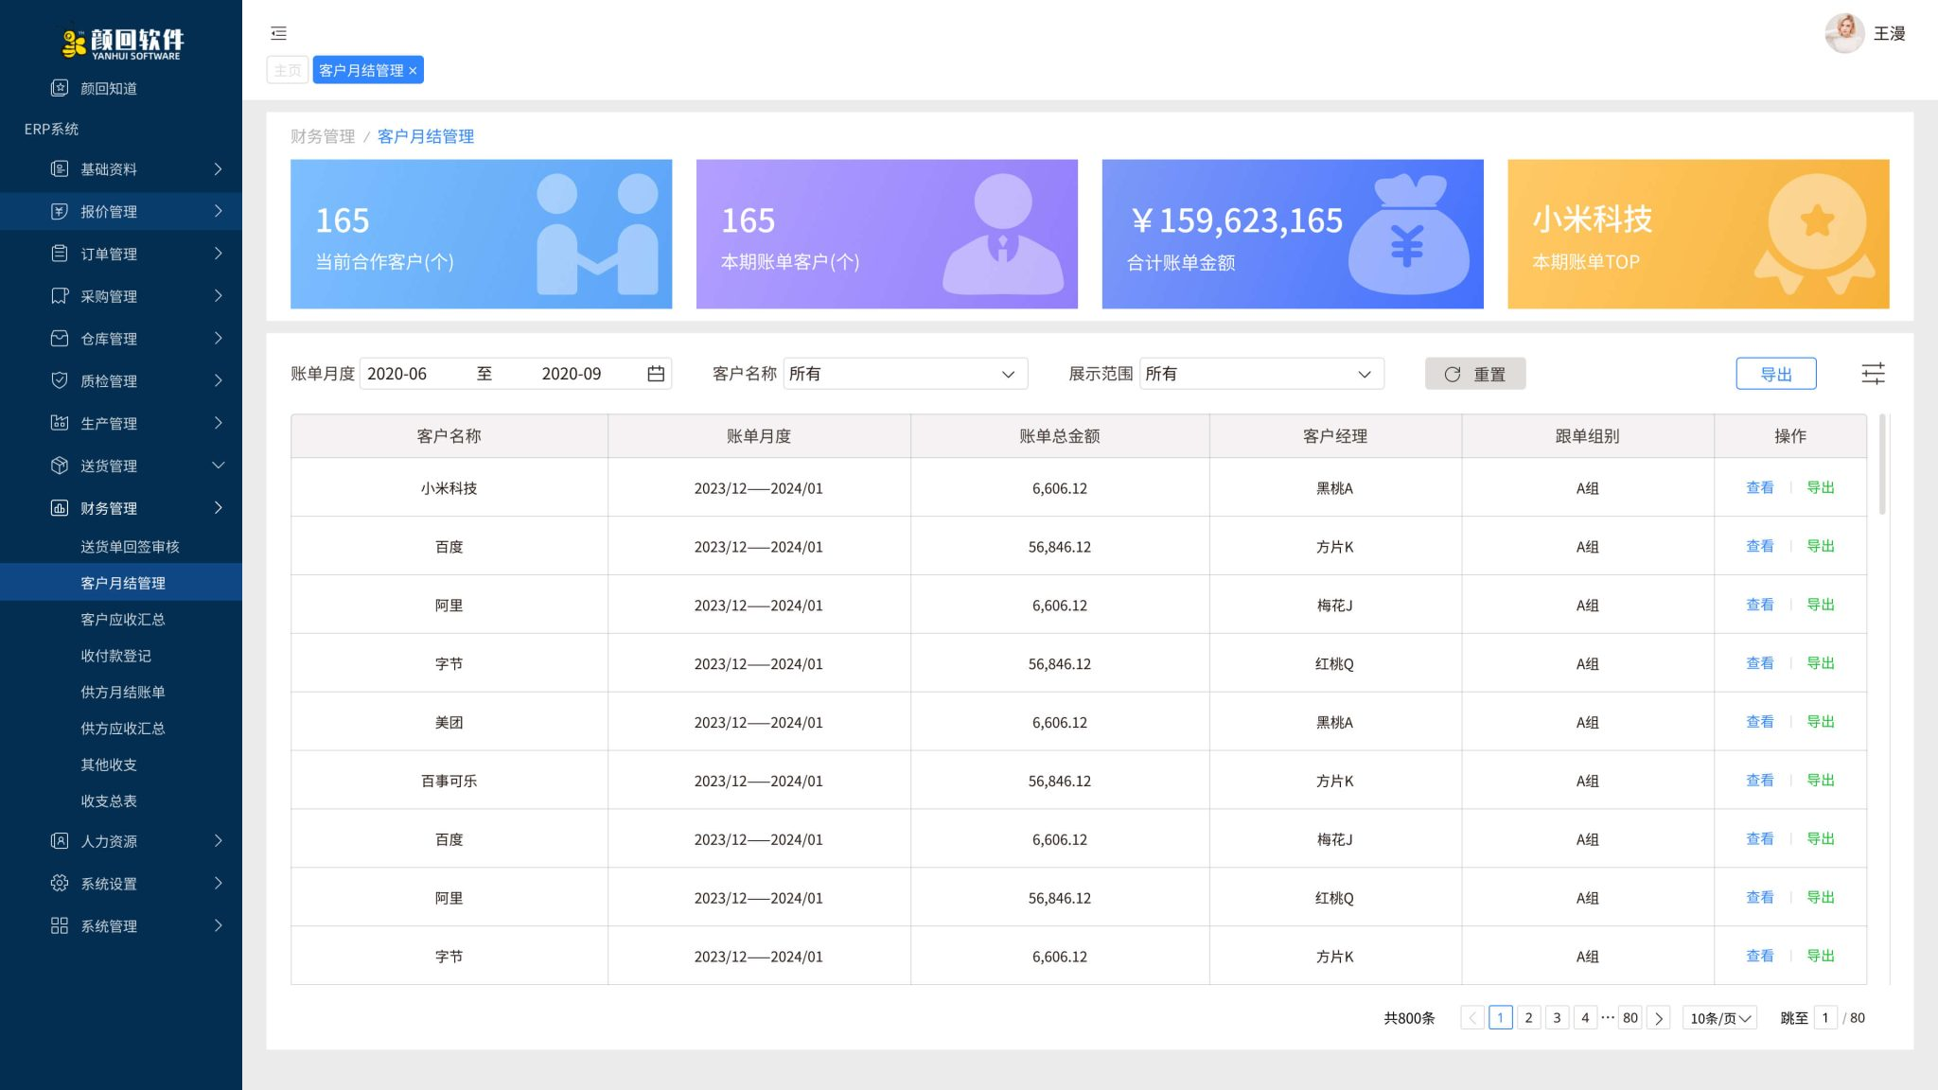Go to the previous page with the left arrow
The height and width of the screenshot is (1090, 1938).
(x=1472, y=1018)
